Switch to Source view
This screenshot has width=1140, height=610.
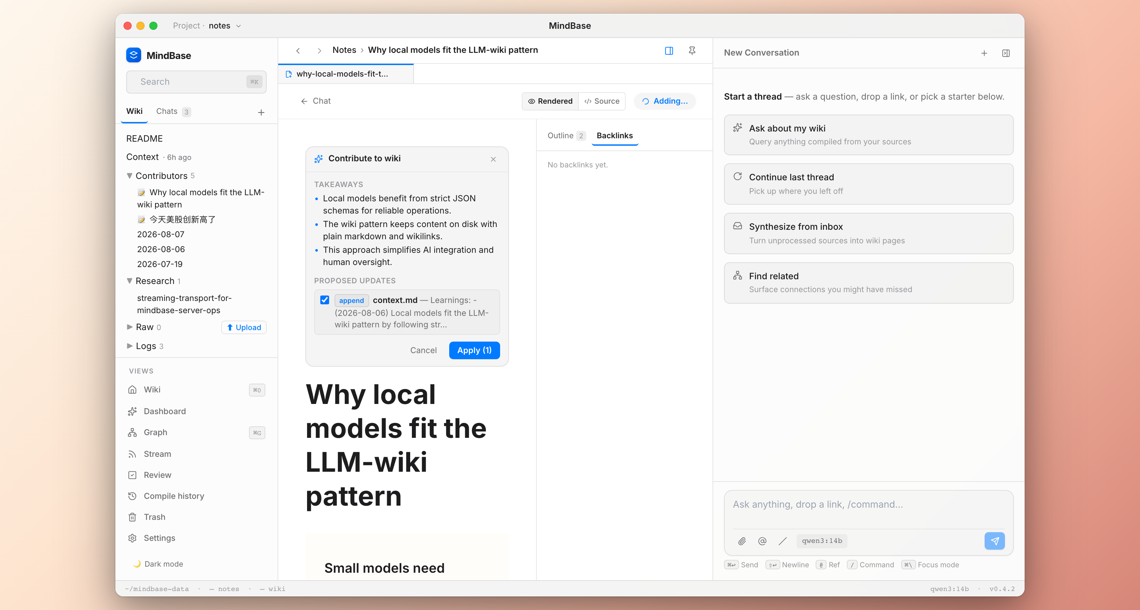pos(602,101)
